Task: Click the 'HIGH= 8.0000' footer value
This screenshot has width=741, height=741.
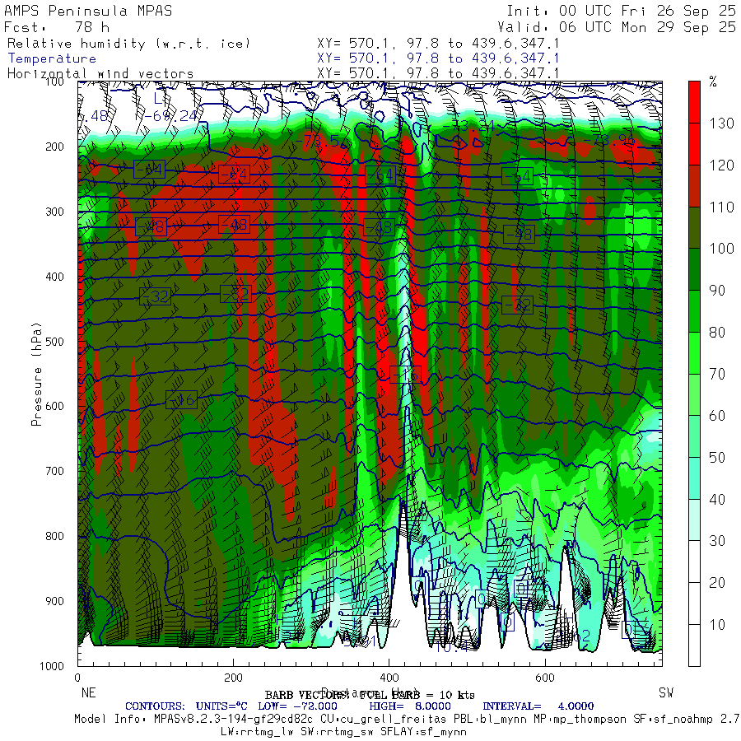Action: (x=410, y=706)
